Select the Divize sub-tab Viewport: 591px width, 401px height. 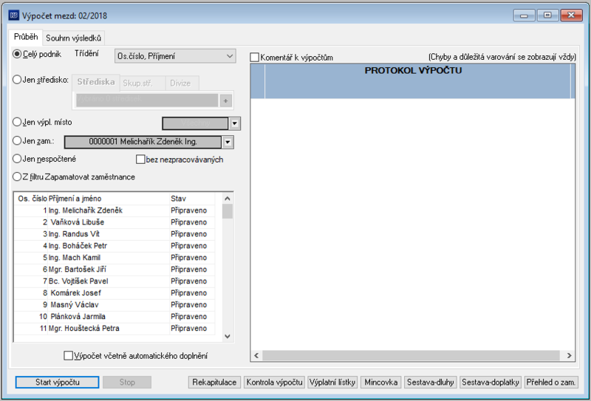[180, 83]
